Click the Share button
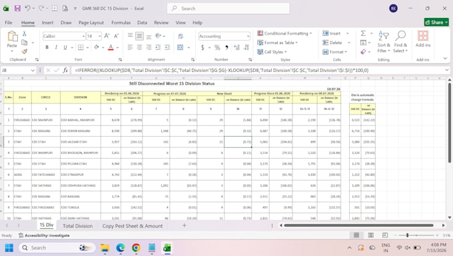453x256 pixels. (436, 22)
